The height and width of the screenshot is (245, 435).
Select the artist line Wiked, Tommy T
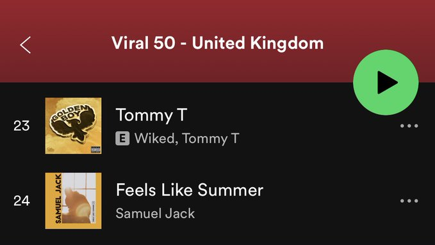[x=186, y=139]
